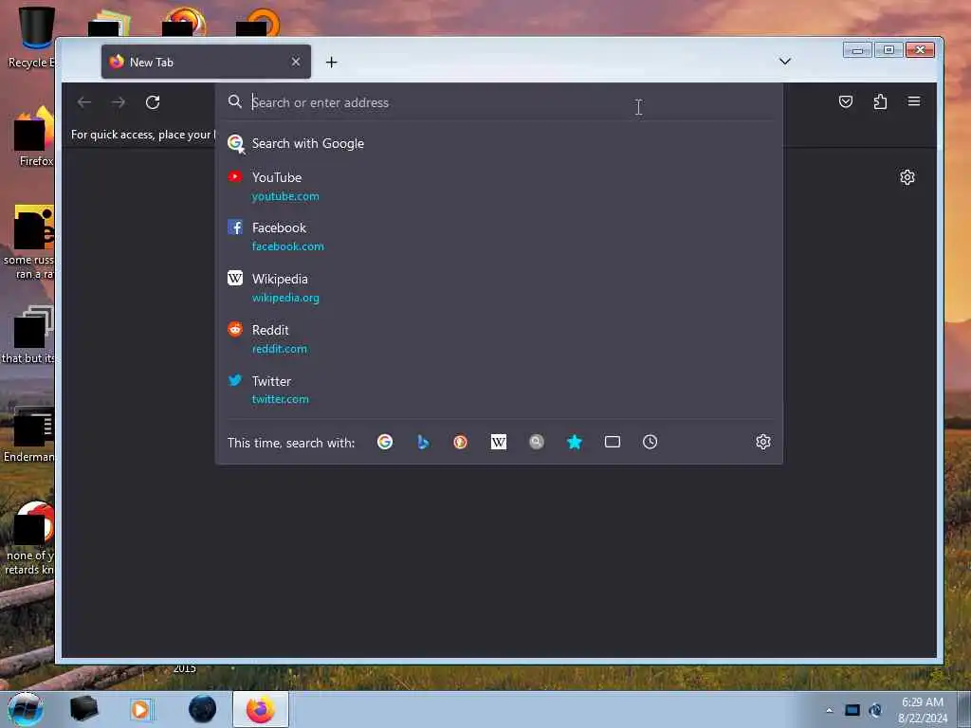Click the back navigation arrow

pyautogui.click(x=84, y=102)
